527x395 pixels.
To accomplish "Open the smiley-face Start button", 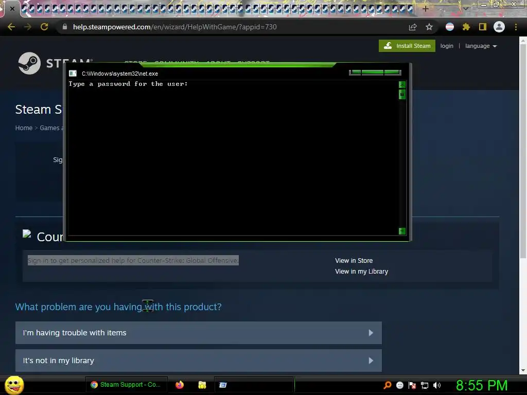I will coord(14,385).
